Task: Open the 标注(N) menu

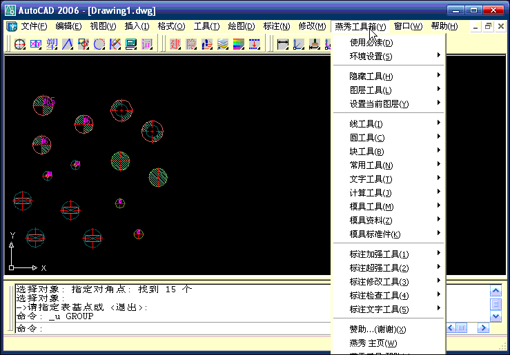Action: click(x=277, y=26)
